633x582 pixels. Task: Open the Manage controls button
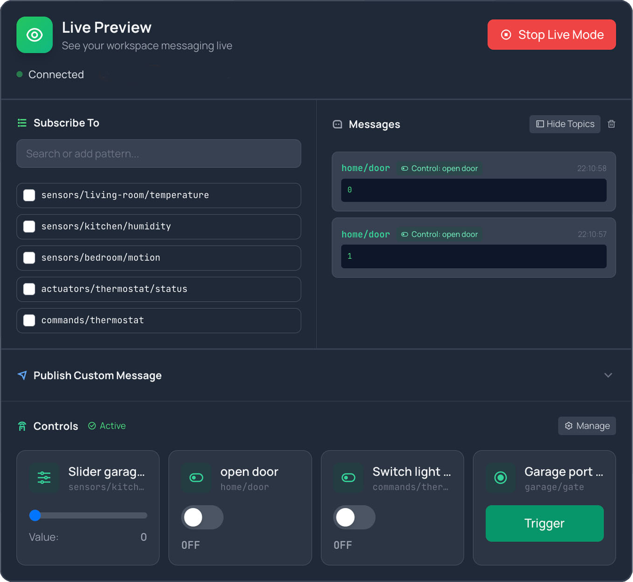[587, 426]
